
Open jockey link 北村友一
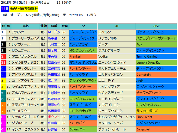coord(54,44)
